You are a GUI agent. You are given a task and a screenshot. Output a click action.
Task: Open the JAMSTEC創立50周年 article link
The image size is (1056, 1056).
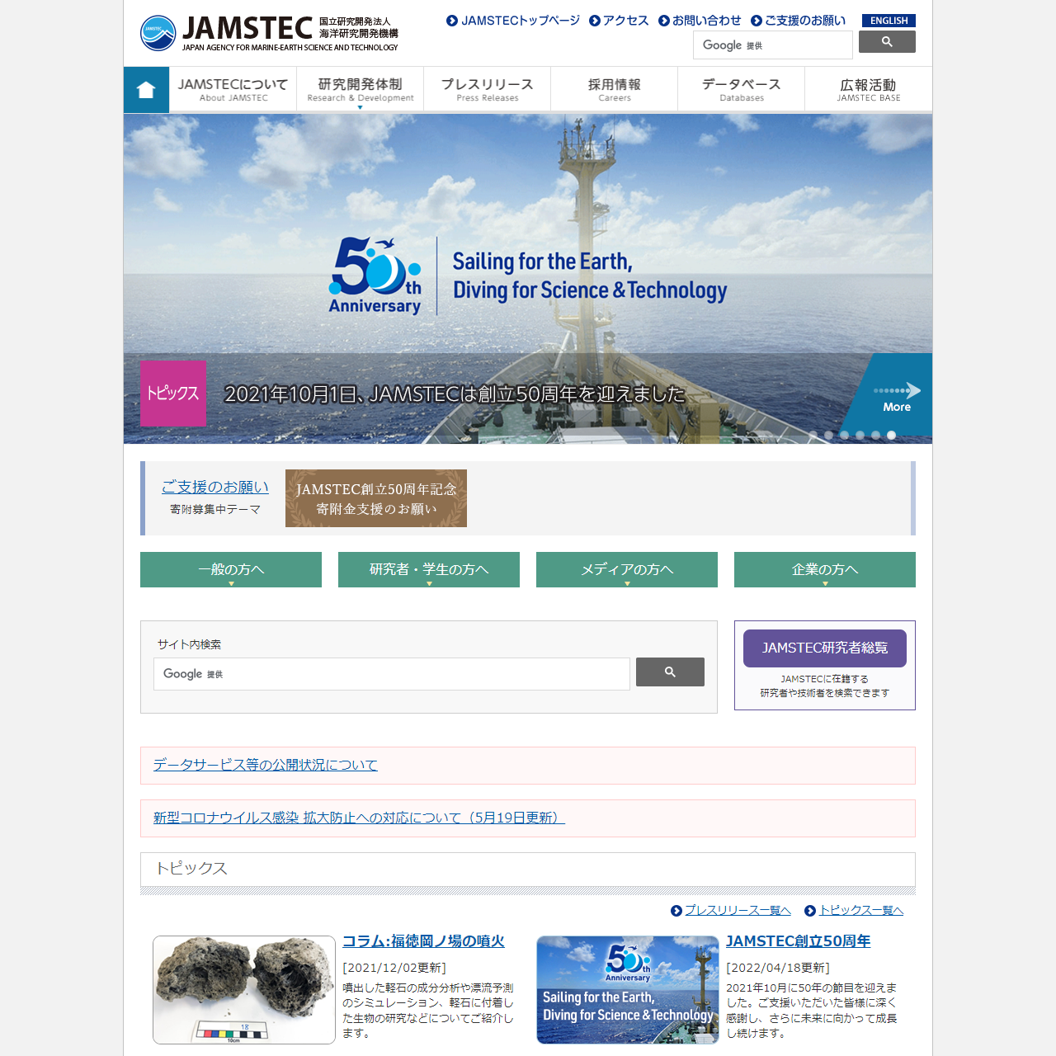click(799, 941)
